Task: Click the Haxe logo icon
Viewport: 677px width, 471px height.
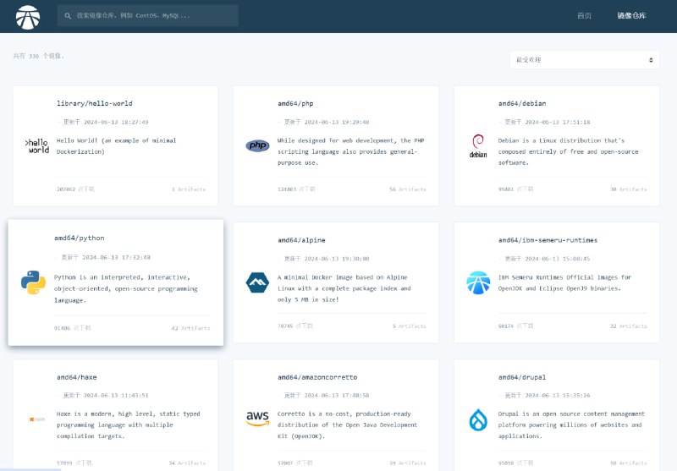Action: (x=37, y=419)
